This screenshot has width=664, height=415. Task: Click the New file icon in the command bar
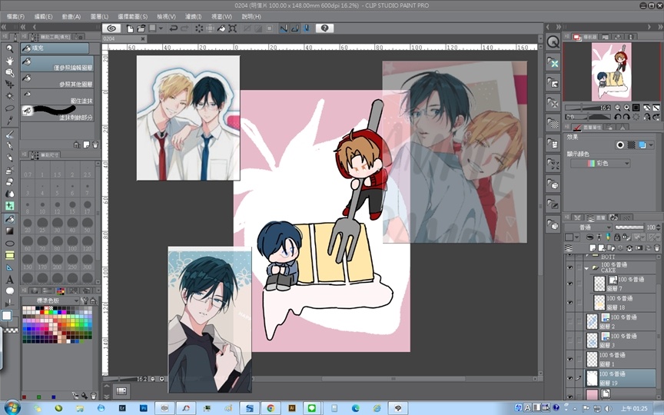pyautogui.click(x=130, y=28)
